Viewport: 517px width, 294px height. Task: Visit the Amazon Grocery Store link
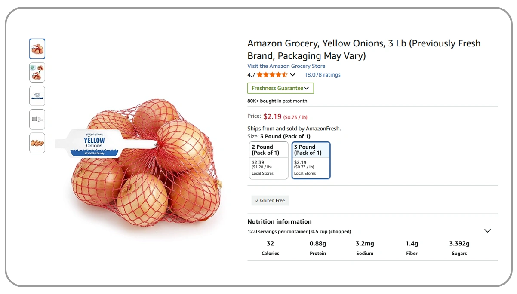click(286, 66)
